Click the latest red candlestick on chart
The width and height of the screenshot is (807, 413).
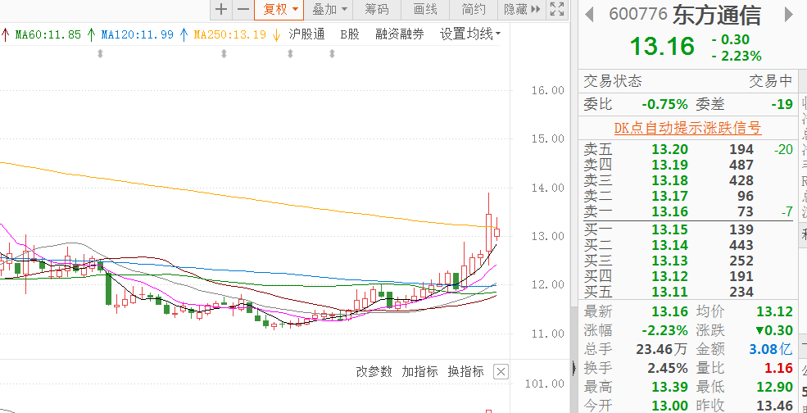pyautogui.click(x=496, y=233)
